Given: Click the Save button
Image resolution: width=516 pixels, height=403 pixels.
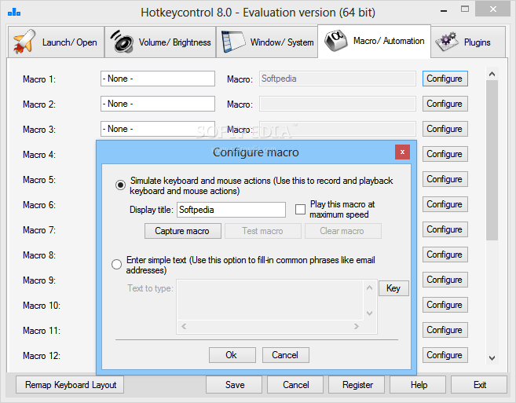Looking at the screenshot, I should [x=234, y=385].
